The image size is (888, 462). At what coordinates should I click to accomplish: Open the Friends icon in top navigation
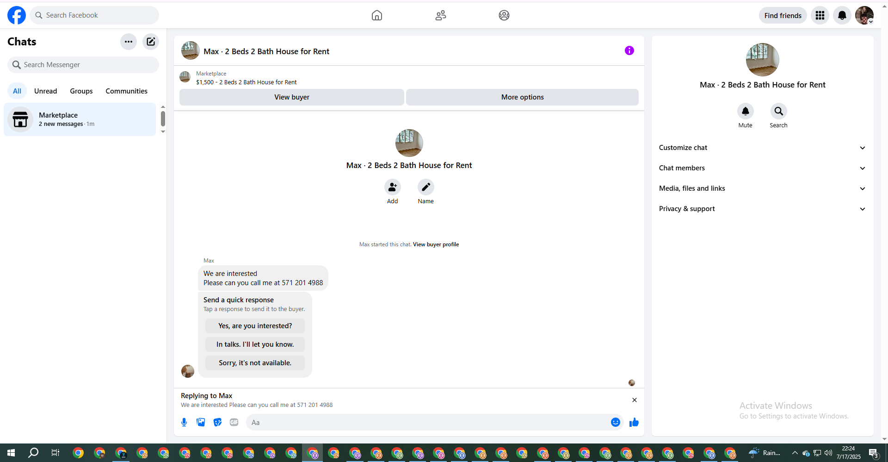coord(441,15)
